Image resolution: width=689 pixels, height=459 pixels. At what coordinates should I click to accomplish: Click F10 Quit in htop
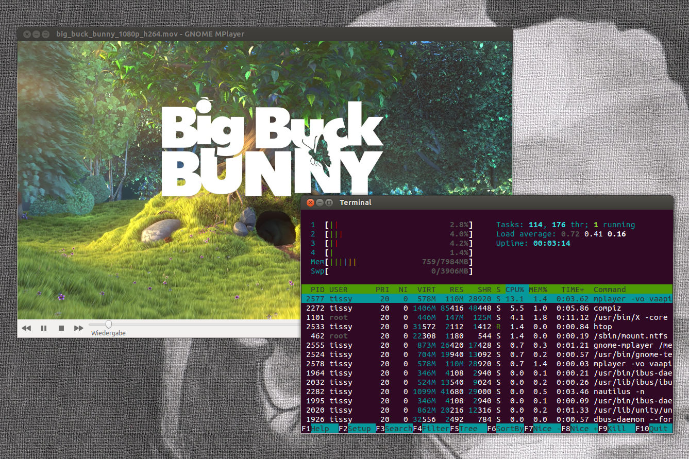click(x=653, y=429)
